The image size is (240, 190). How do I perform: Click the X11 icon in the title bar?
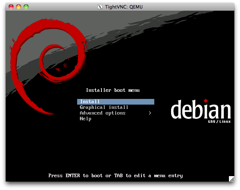click(x=100, y=7)
